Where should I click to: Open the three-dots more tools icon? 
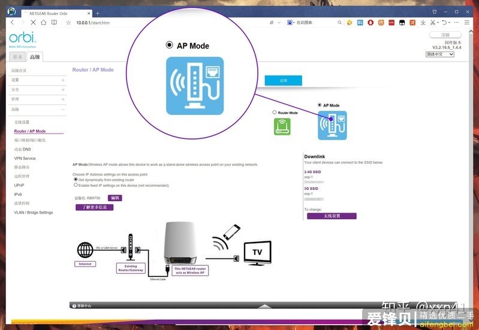coord(456,22)
